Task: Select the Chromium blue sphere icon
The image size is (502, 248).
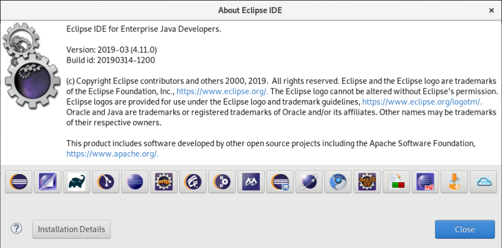Action: 338,182
